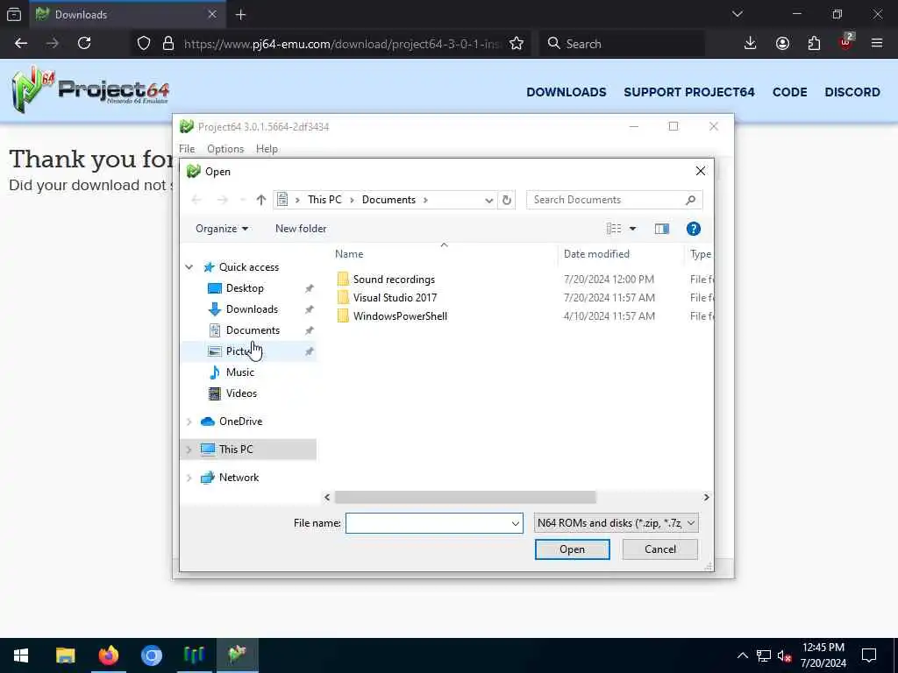
Task: Select Videos in the navigation pane
Action: (x=241, y=393)
